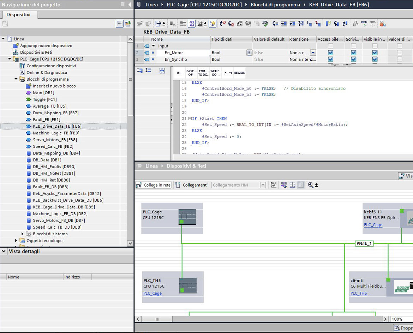Click Blocchi di programma in breadcrumb
413x333 pixels.
click(x=275, y=5)
